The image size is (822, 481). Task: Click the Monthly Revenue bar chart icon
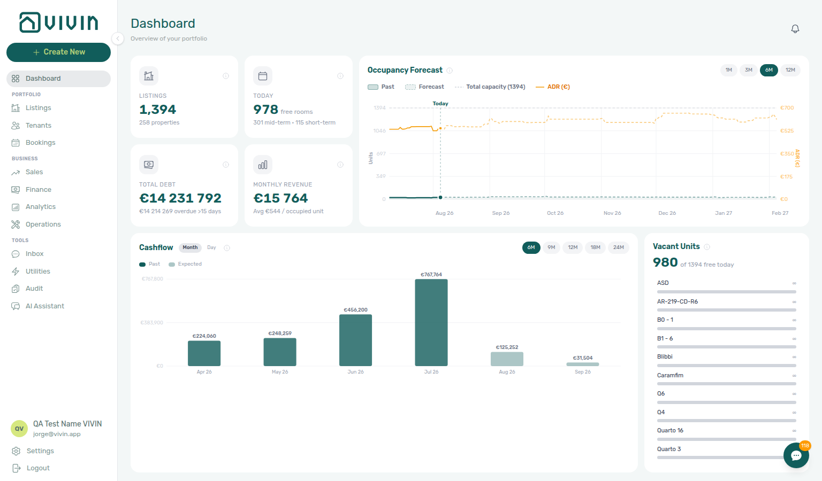point(263,165)
